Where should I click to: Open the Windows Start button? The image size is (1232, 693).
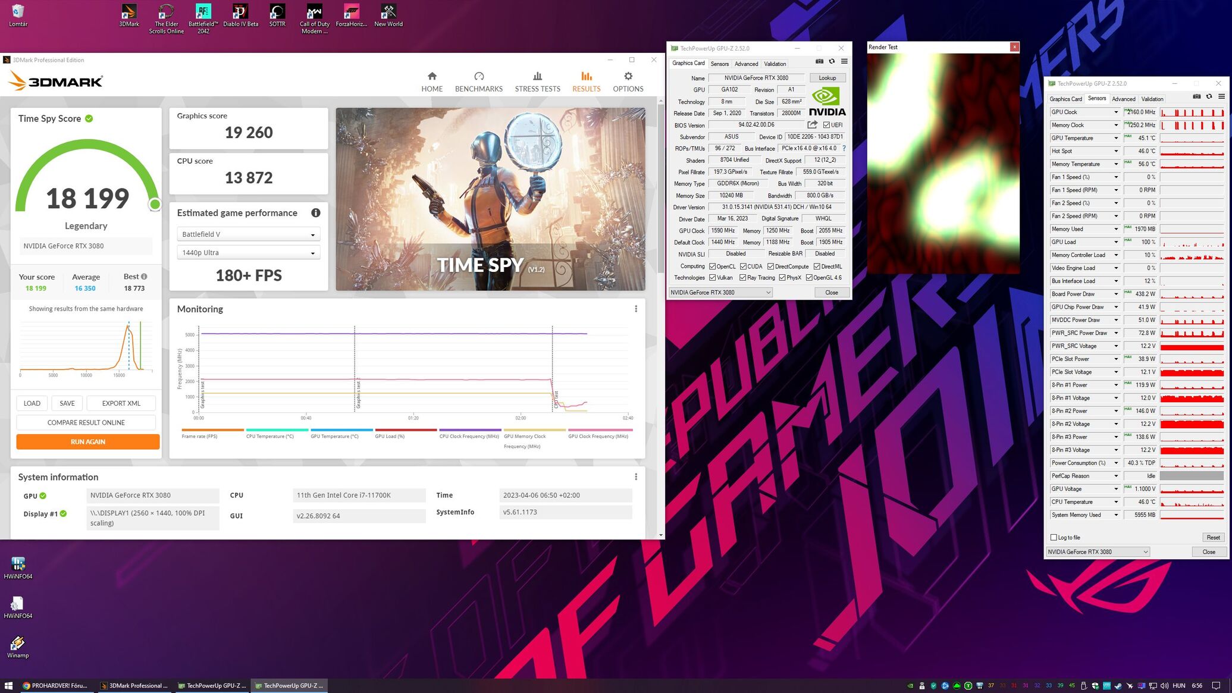(8, 686)
